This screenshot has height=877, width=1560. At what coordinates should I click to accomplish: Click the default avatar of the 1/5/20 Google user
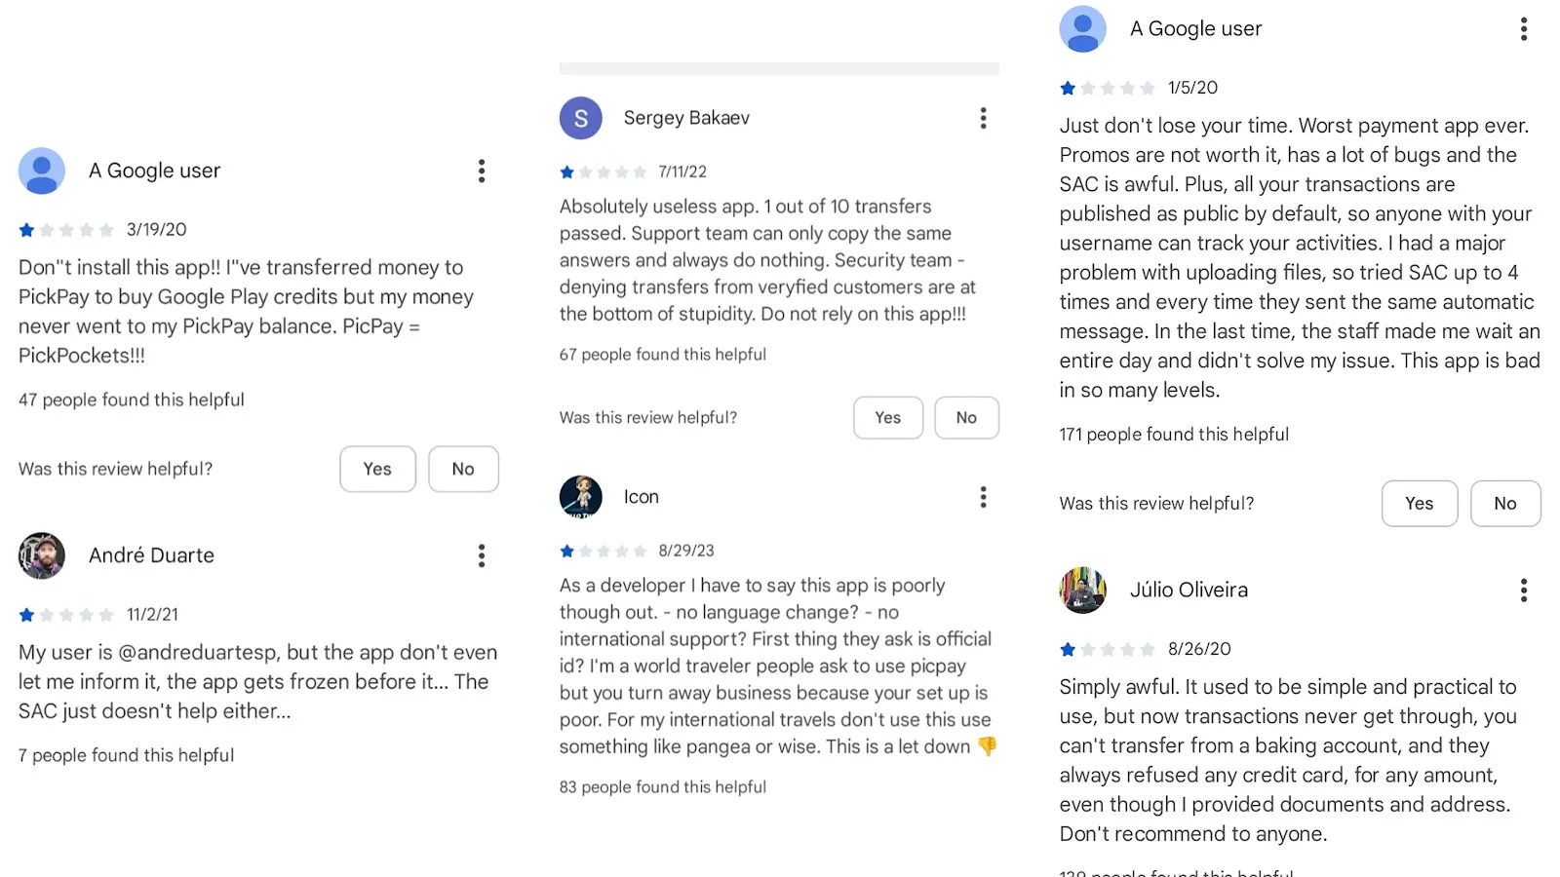click(x=1082, y=29)
